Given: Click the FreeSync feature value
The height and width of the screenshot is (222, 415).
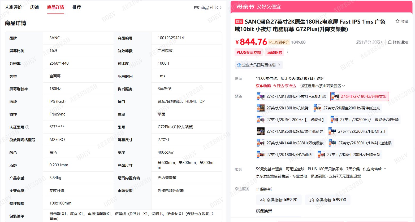Looking at the screenshot, I should [x=57, y=114].
